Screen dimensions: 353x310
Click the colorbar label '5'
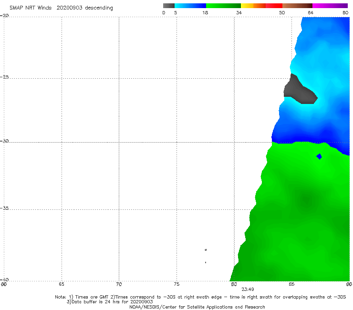(x=176, y=12)
